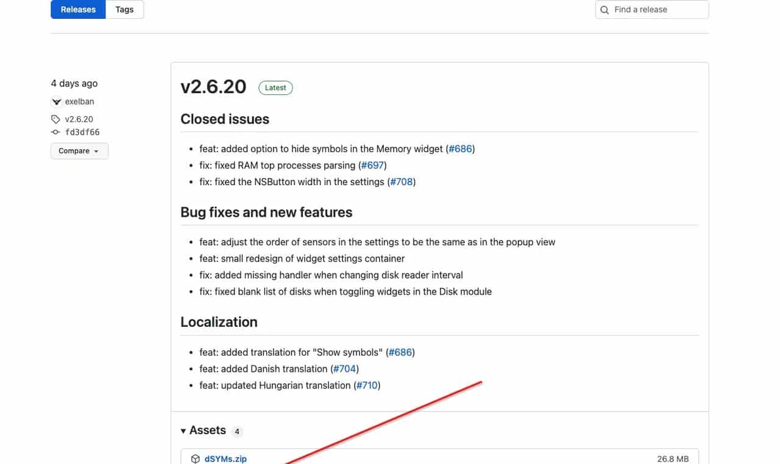Switch to the Tags tab
Viewport: 780px width, 464px height.
click(x=124, y=9)
